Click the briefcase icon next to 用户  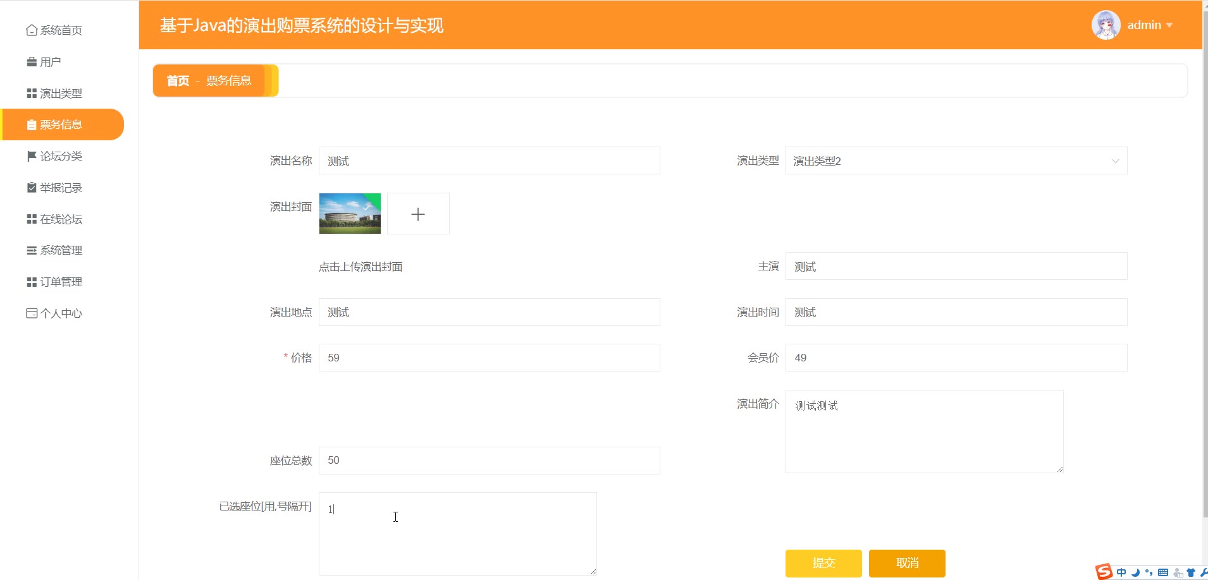click(x=31, y=62)
